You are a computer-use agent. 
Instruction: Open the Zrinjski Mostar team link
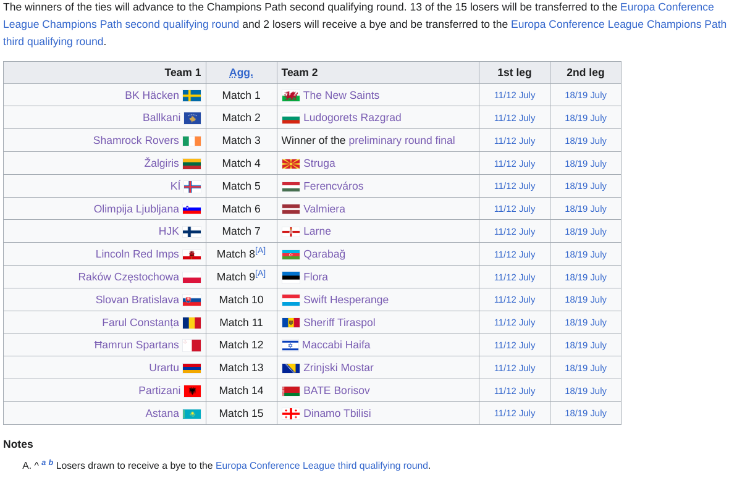[x=339, y=368]
